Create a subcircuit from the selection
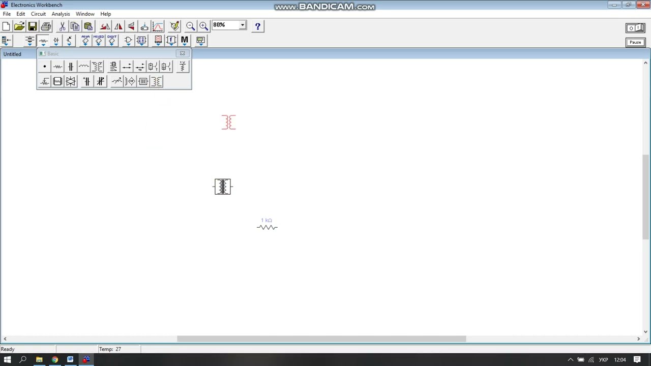Viewport: 651px width, 366px height. pos(144,26)
